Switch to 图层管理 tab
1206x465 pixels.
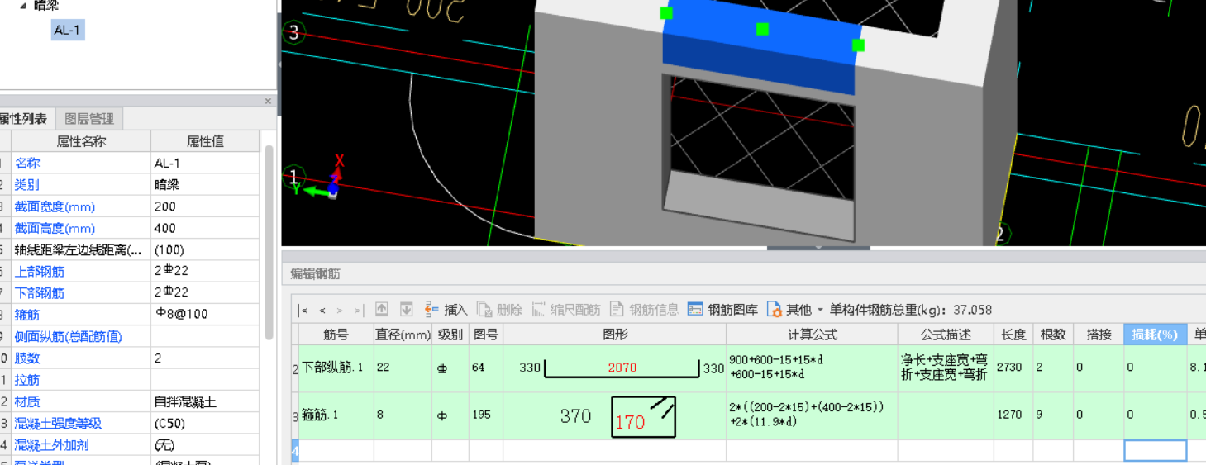[89, 119]
